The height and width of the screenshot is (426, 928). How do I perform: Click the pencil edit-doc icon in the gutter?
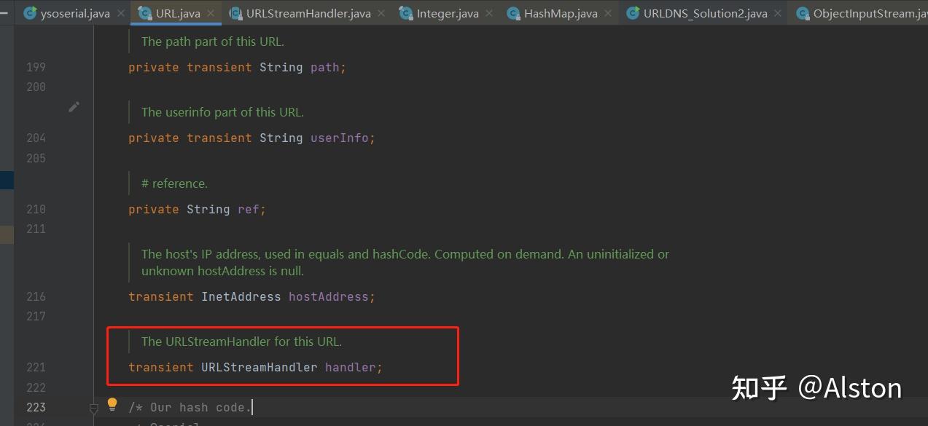point(74,107)
